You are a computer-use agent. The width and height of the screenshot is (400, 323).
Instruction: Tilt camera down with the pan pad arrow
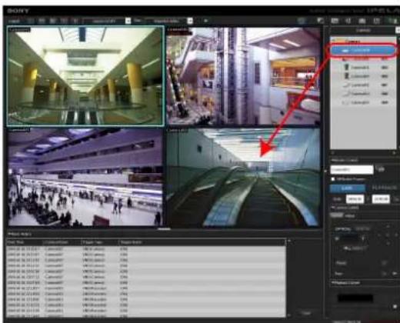[388, 243]
